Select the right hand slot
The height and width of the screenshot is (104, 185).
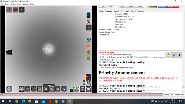click(46, 89)
